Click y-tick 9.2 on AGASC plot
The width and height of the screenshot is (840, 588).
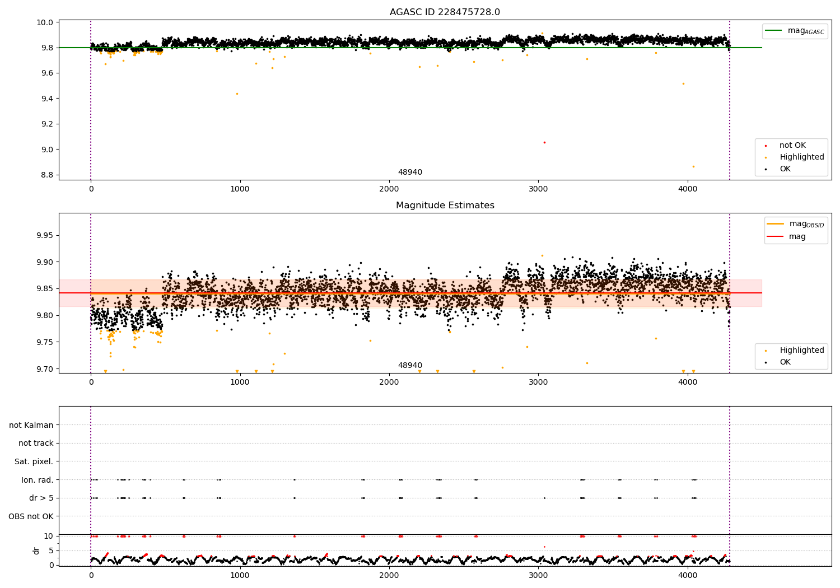47,124
